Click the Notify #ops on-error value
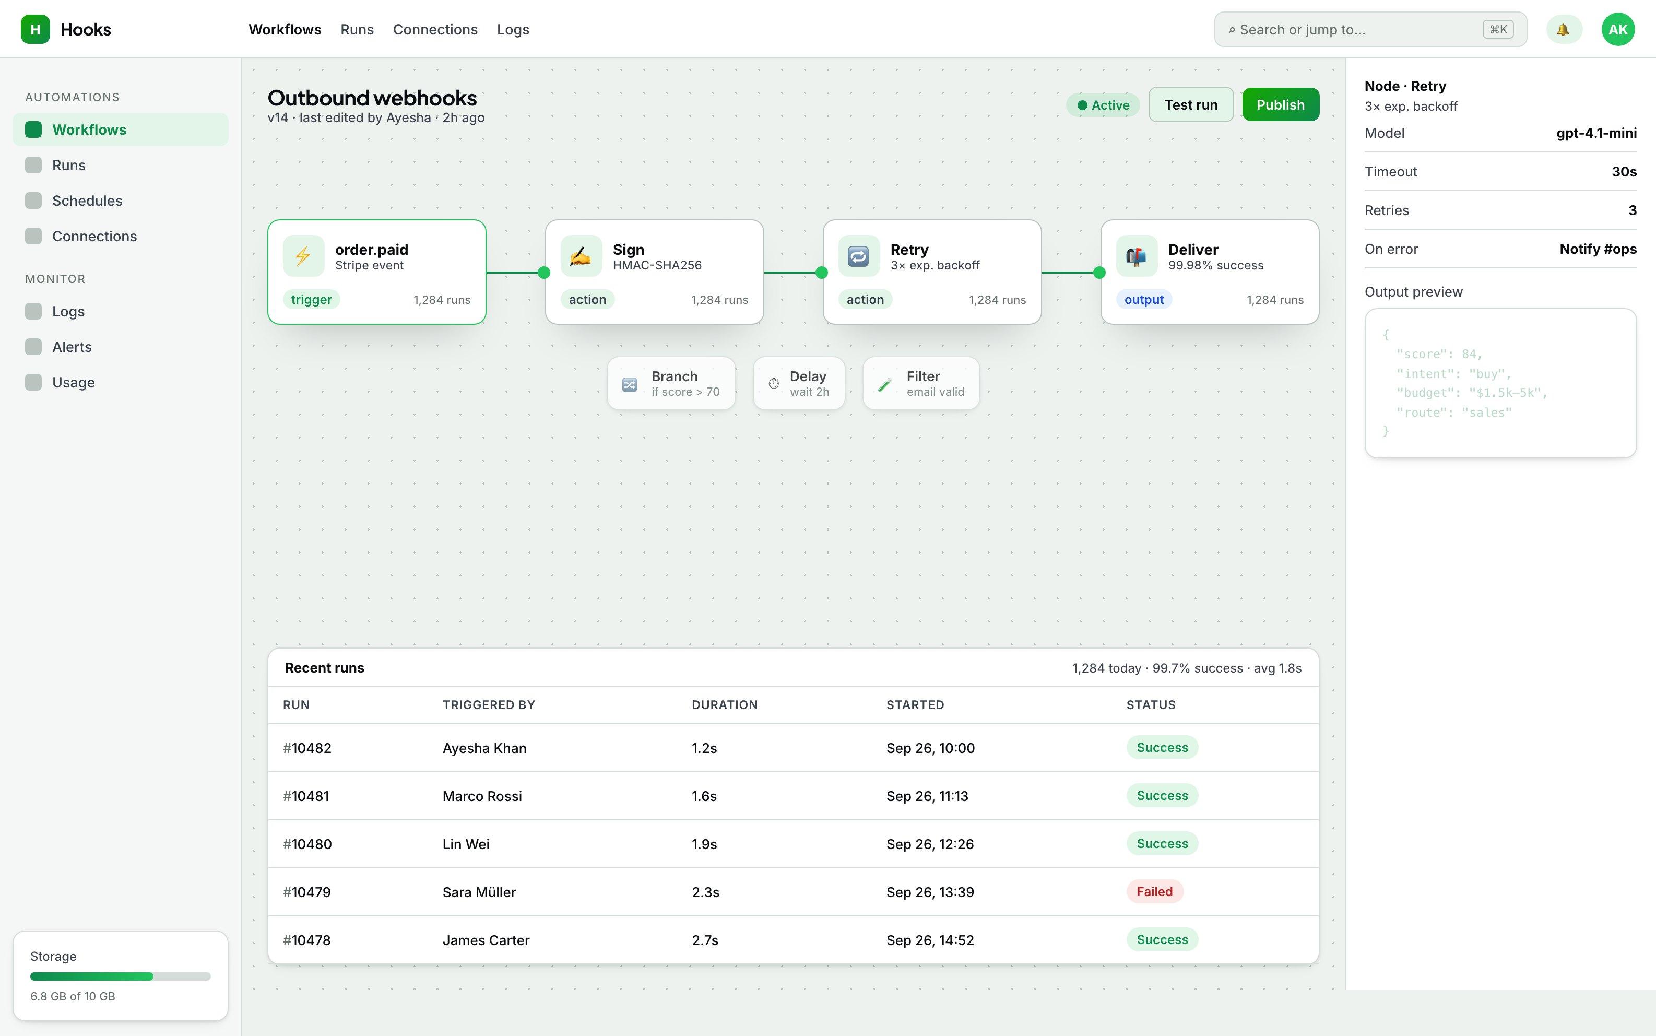1656x1036 pixels. click(x=1598, y=249)
